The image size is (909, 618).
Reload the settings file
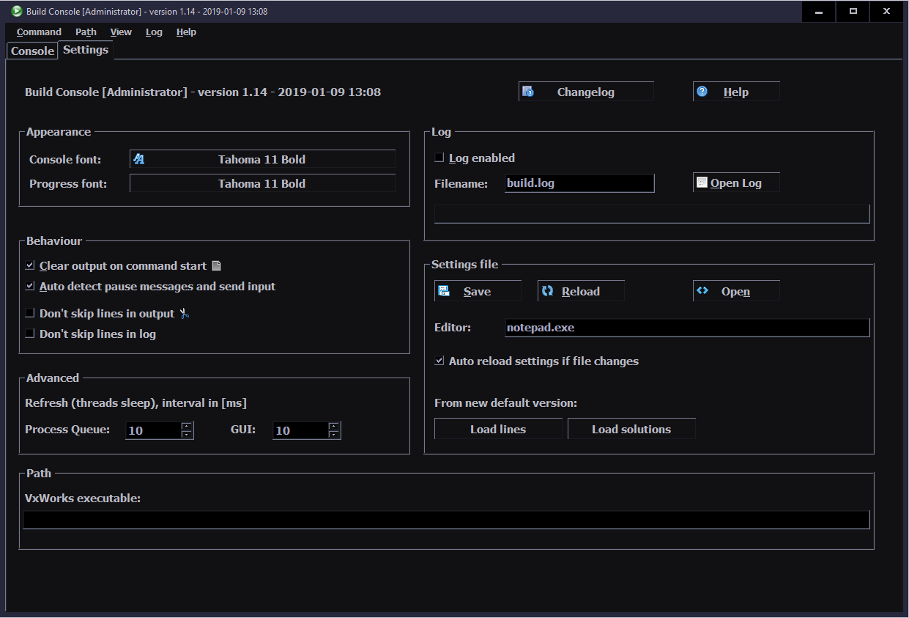point(581,291)
